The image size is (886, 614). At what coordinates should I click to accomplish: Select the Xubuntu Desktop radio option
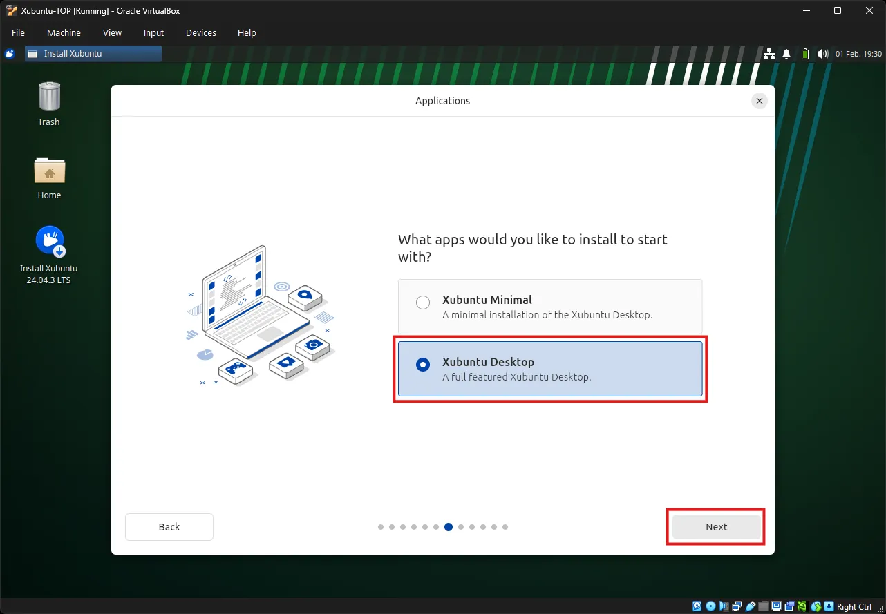[422, 365]
